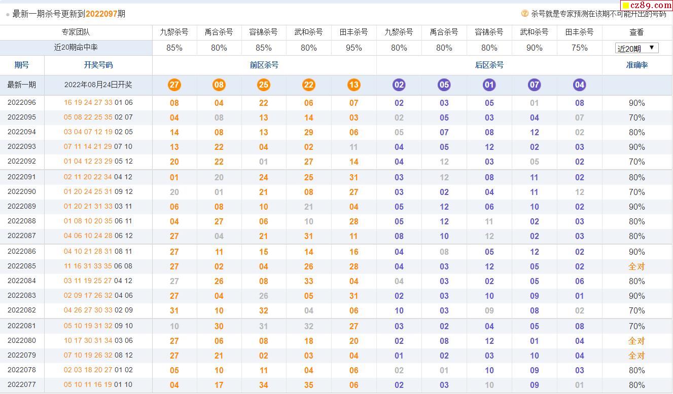The width and height of the screenshot is (673, 394).
Task: Click the purple ball numbered 02
Action: pyautogui.click(x=399, y=85)
